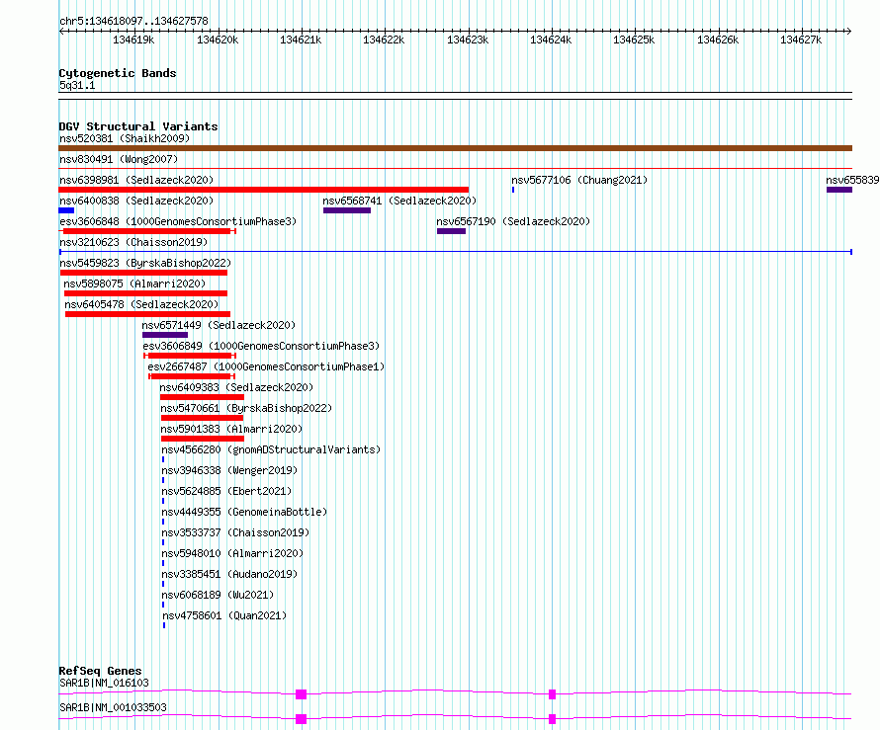Select the red nsv5898075 variant bar
Image resolution: width=880 pixels, height=730 pixels.
(146, 293)
